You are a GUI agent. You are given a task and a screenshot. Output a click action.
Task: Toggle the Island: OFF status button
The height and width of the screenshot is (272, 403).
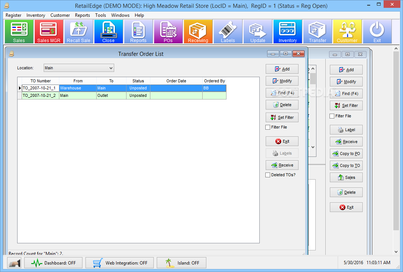(181, 263)
